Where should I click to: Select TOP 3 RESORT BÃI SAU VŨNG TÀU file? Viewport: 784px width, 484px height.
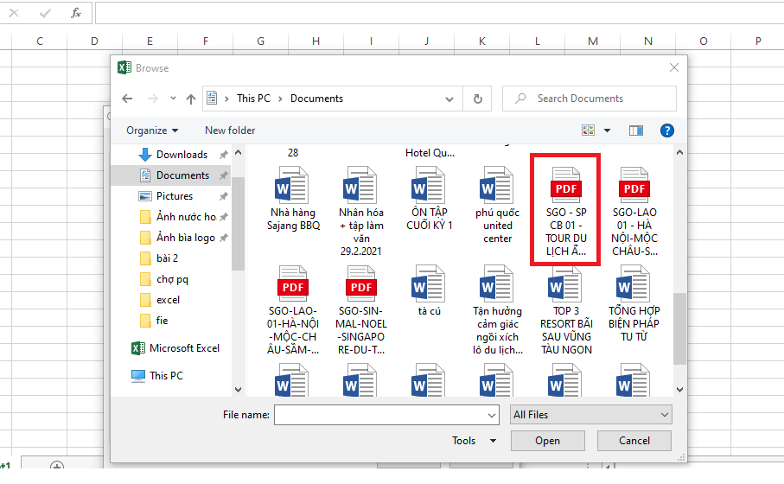565,310
